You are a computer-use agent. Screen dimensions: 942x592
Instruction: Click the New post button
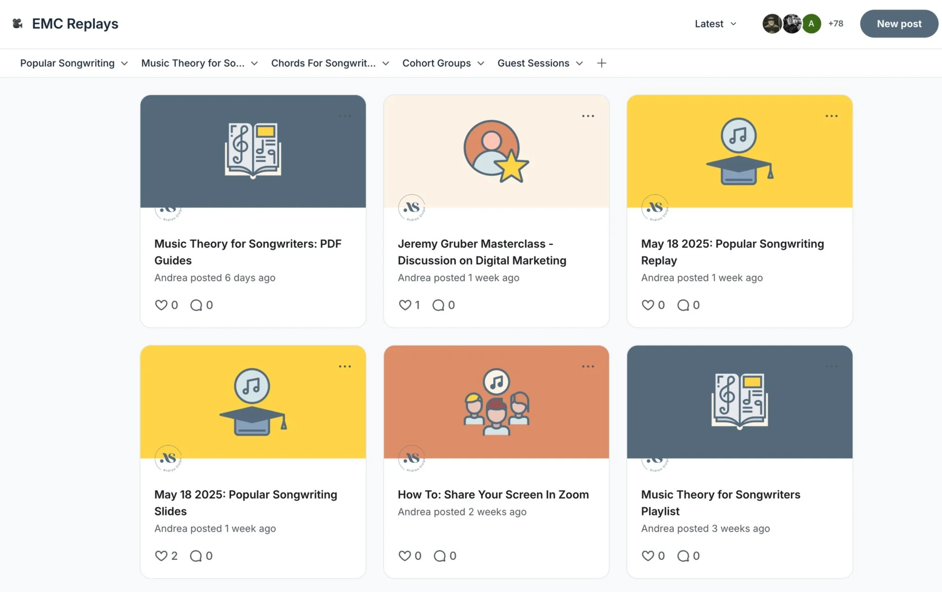pyautogui.click(x=898, y=24)
